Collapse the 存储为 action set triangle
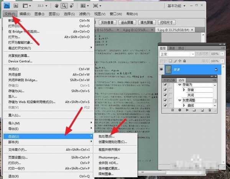This screenshot has width=230, height=179. pos(180,85)
